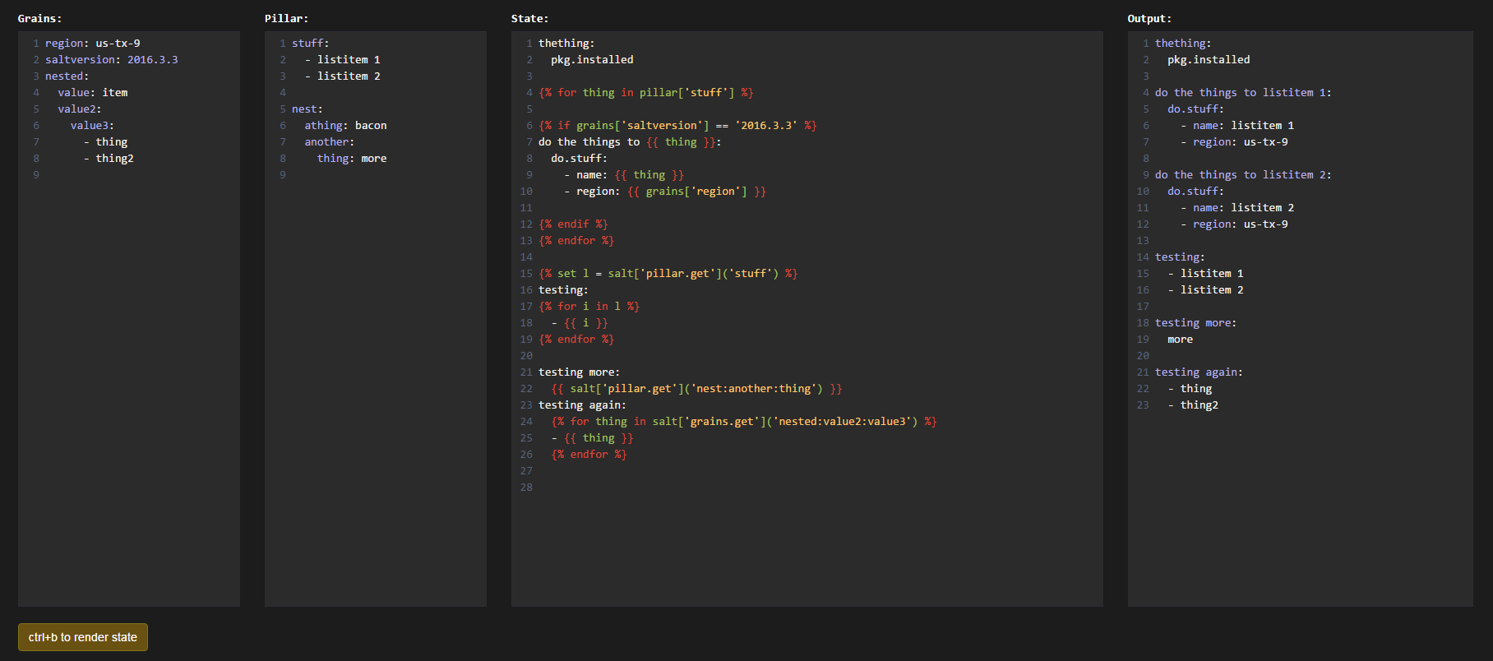Click 'do the things to {{ thing }}:' line
1493x661 pixels.
630,142
